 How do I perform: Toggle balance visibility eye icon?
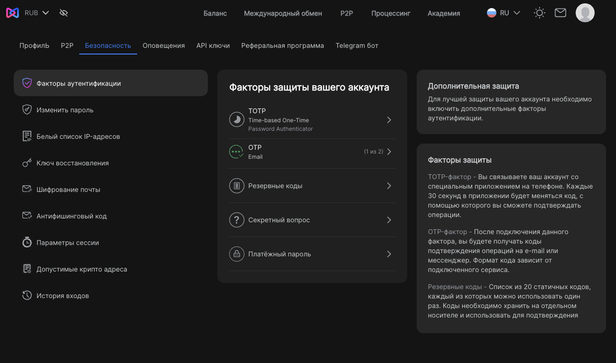pyautogui.click(x=64, y=13)
